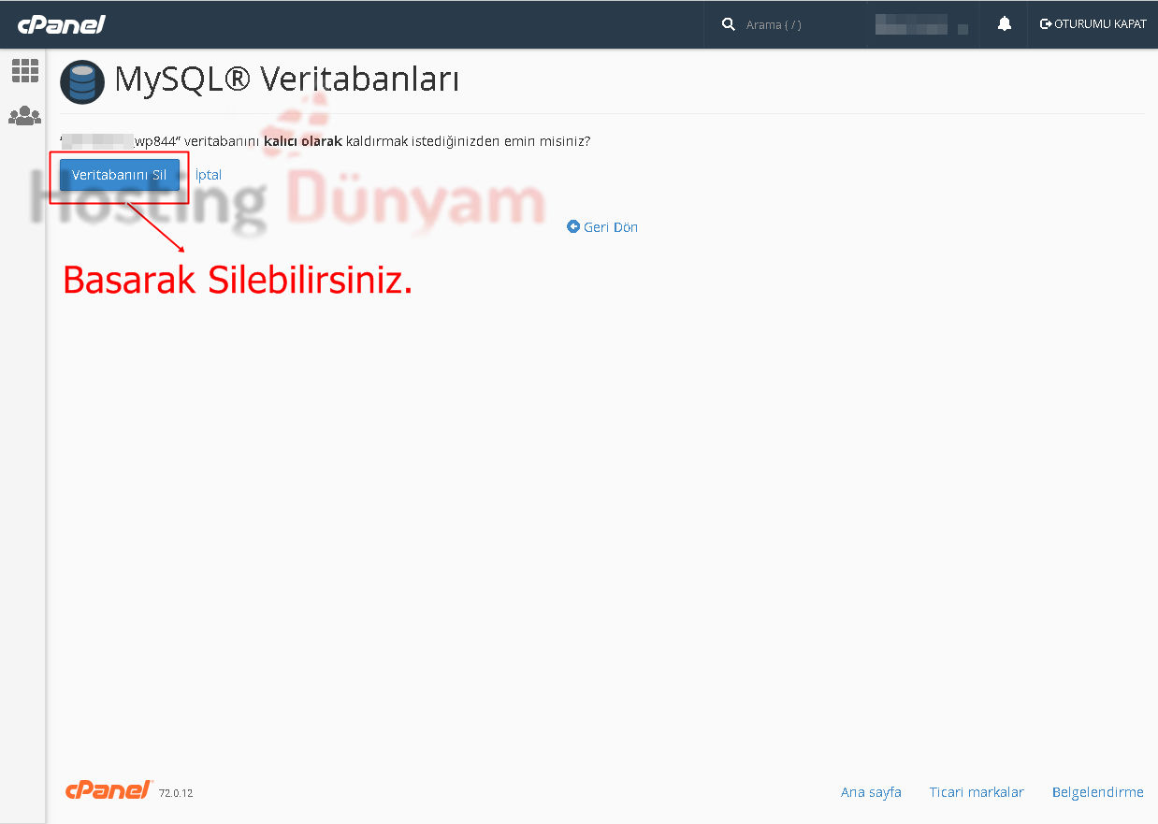The height and width of the screenshot is (824, 1158).
Task: Open the blurred username account menu
Action: [922, 24]
